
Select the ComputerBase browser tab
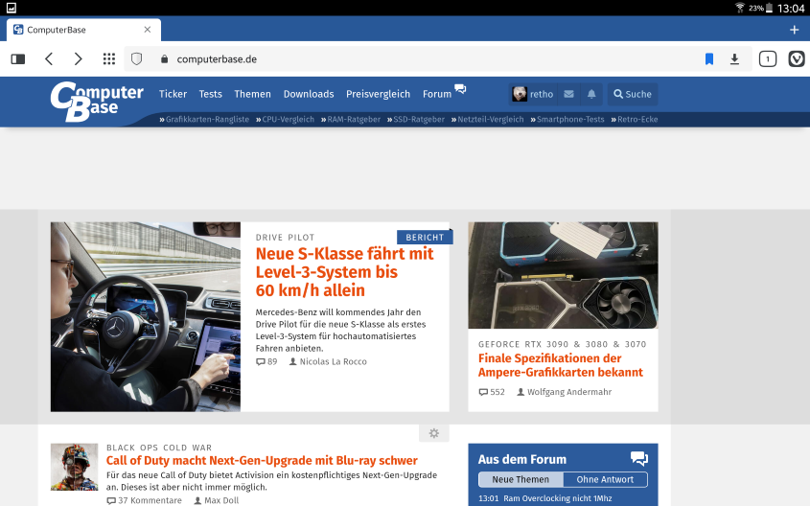(83, 30)
